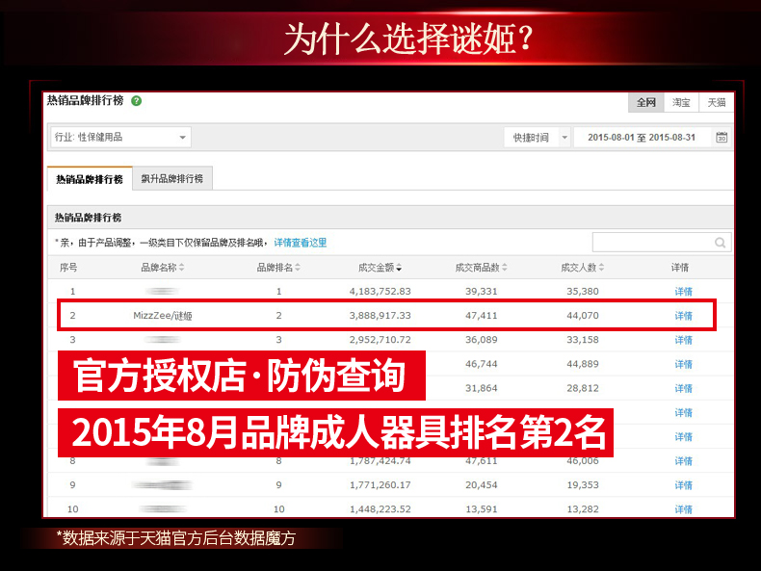Sort by 品牌排名 column arrows

click(298, 268)
